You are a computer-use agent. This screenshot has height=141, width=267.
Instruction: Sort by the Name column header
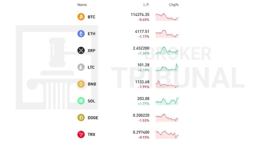(82, 5)
